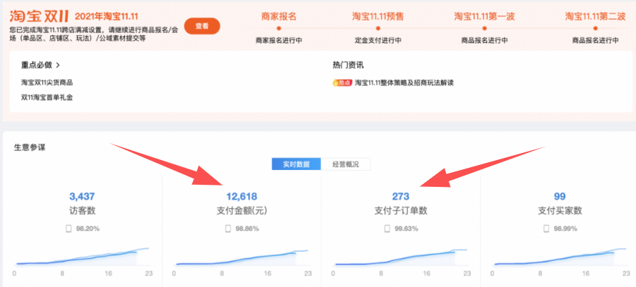
Task: Click the 支付买家数 label
Action: click(560, 211)
